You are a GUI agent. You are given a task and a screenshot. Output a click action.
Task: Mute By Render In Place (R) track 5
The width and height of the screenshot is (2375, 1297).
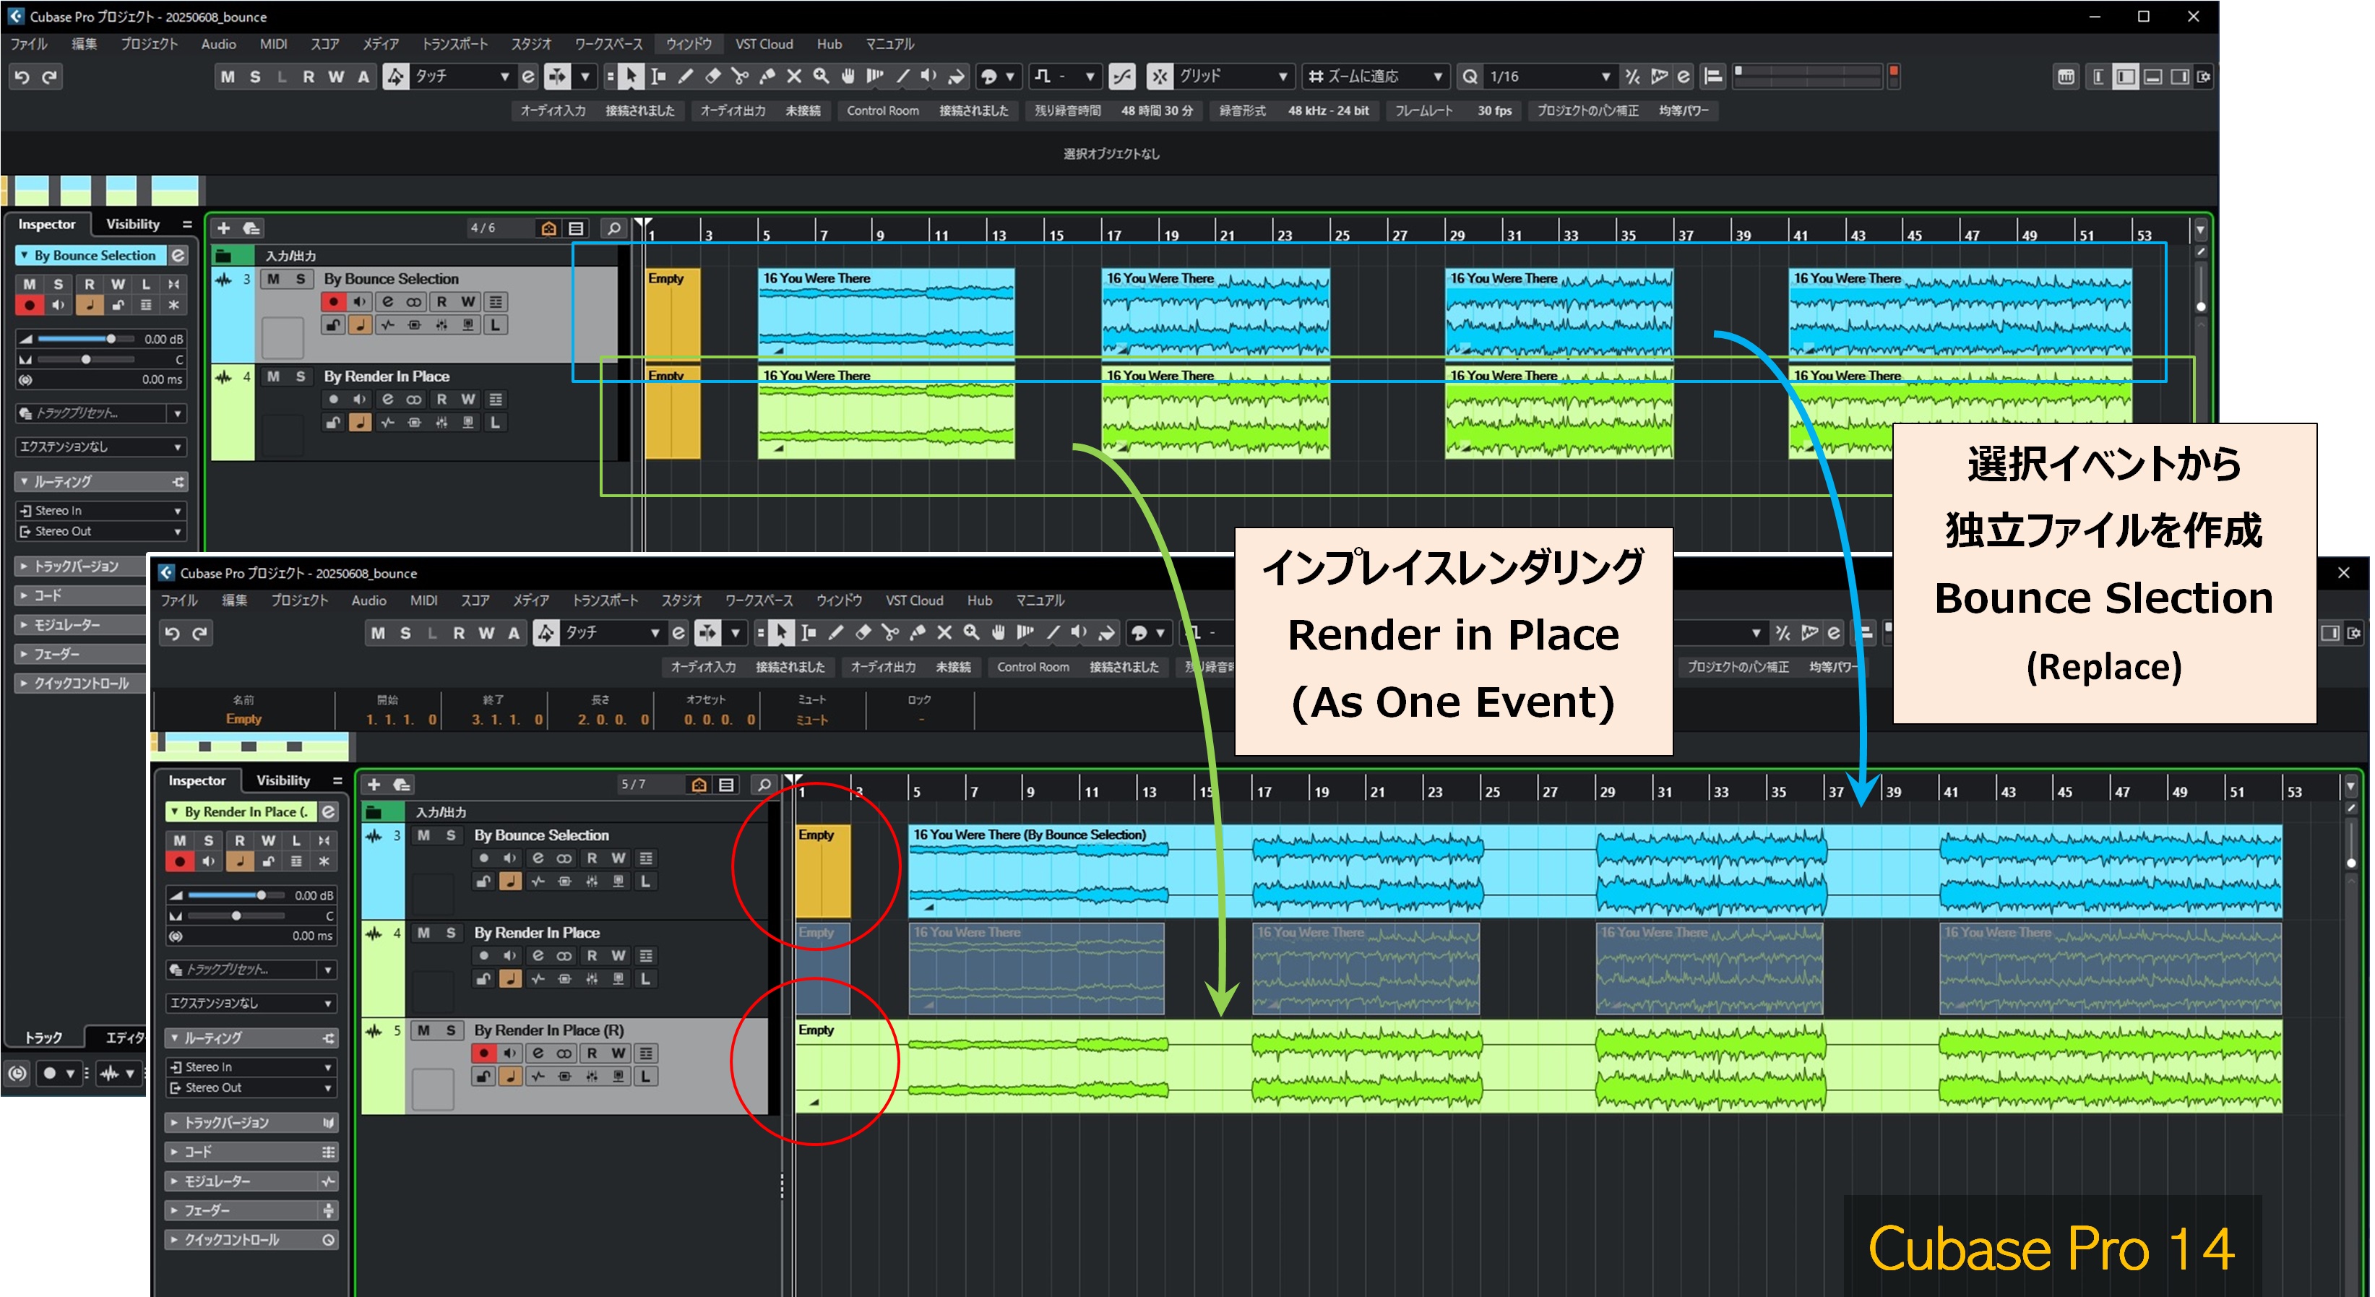(x=423, y=1030)
